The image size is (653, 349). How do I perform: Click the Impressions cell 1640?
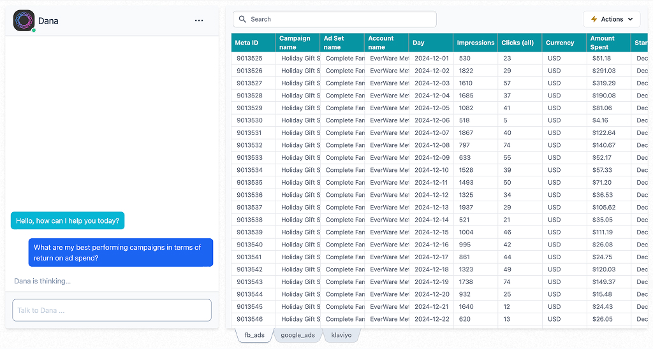click(476, 306)
